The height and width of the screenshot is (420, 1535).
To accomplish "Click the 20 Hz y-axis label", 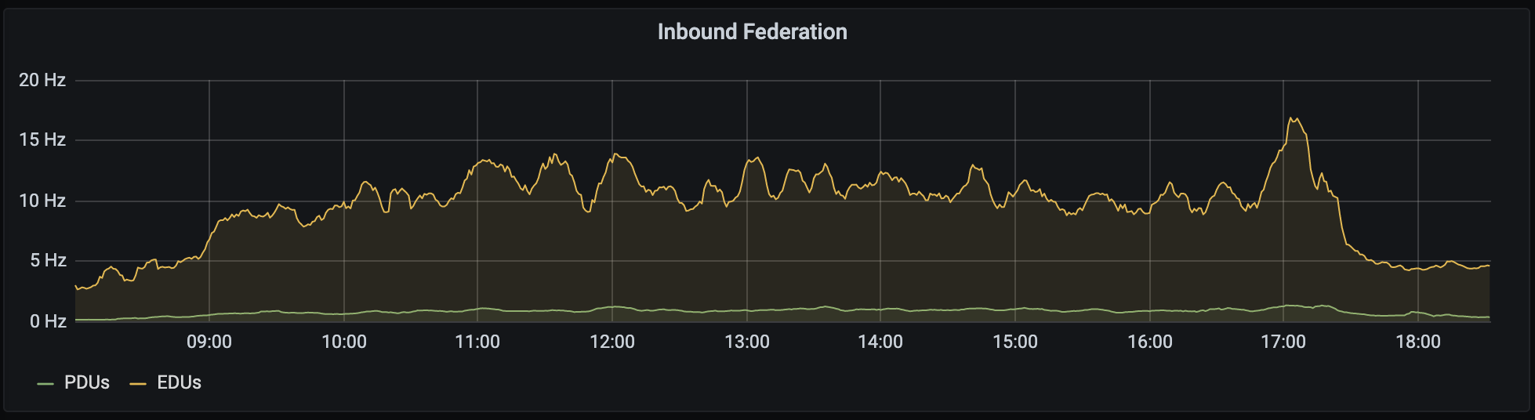I will coord(42,81).
